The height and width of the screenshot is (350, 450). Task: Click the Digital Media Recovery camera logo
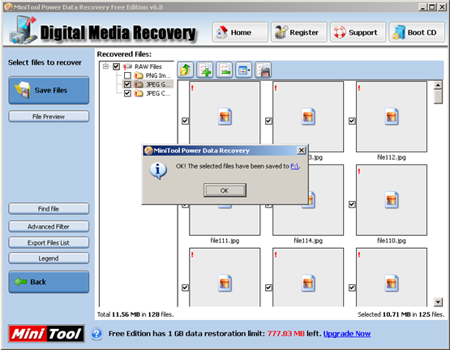(x=23, y=31)
